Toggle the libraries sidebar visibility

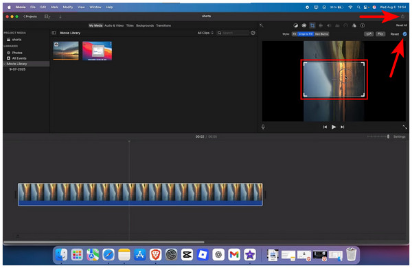coord(54,33)
